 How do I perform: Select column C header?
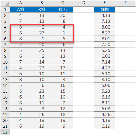(63, 3)
